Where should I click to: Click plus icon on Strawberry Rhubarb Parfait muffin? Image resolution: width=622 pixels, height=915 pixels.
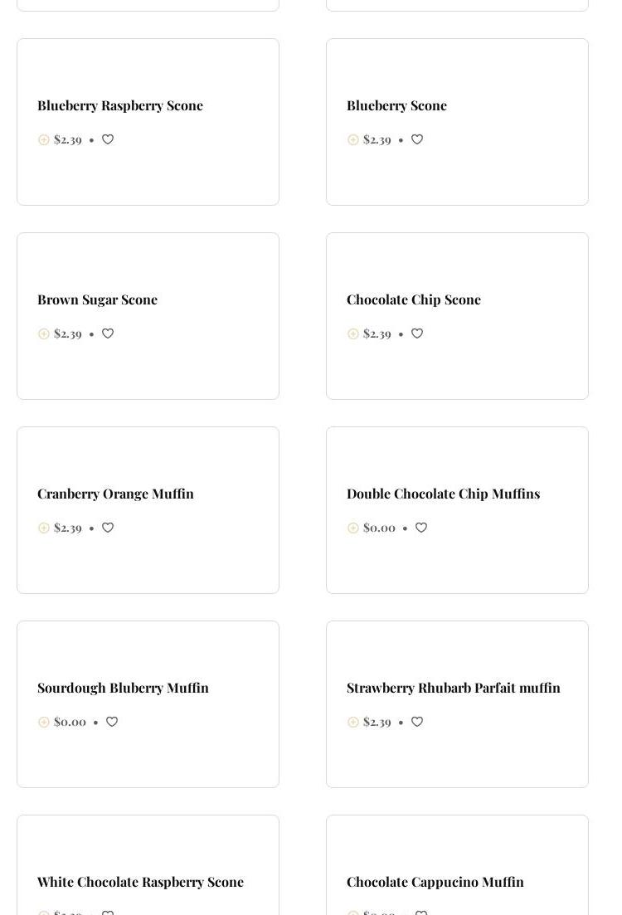(353, 722)
